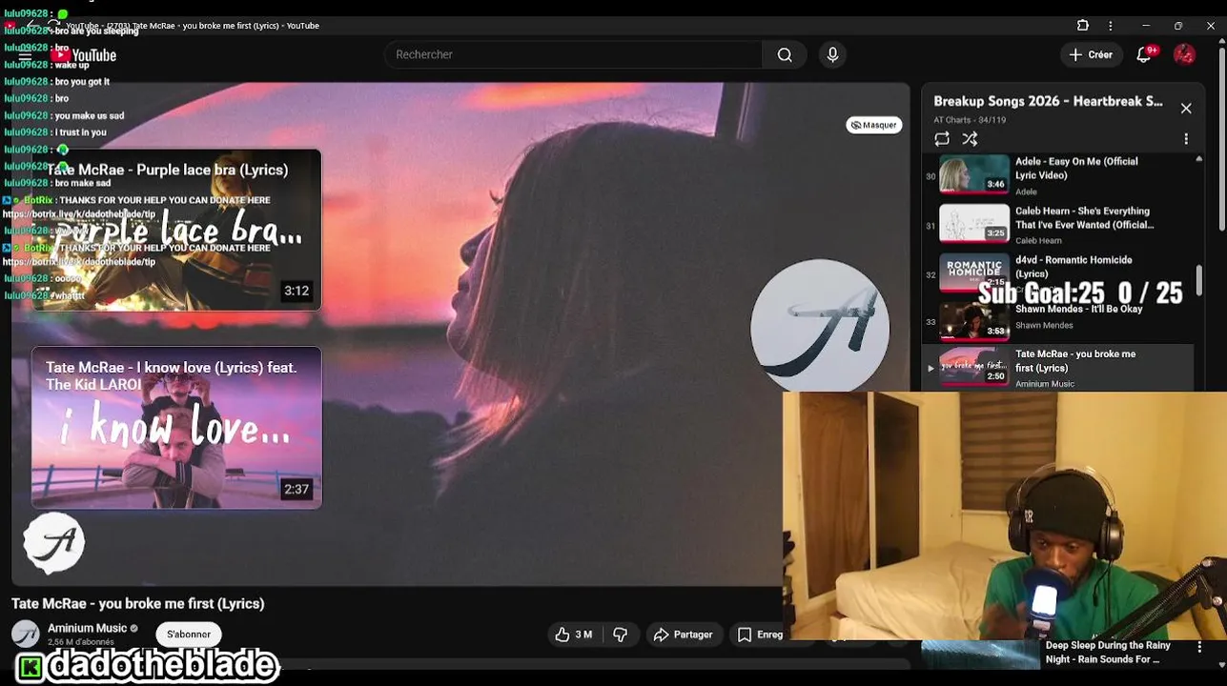Open Aminium Music channel avatar below video
Image resolution: width=1227 pixels, height=686 pixels.
[26, 634]
